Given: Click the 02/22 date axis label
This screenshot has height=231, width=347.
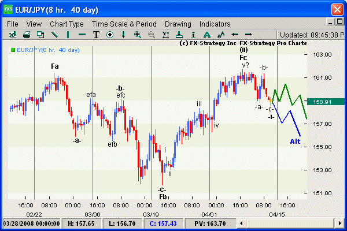Looking at the screenshot, I should pos(34,214).
